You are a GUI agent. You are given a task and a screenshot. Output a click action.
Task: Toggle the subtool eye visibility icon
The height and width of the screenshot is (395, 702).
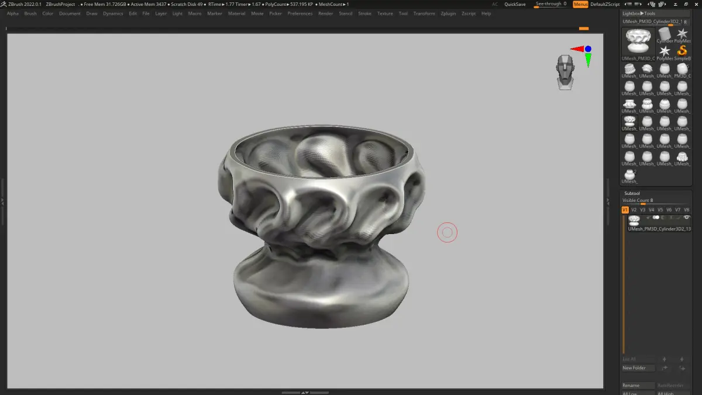tap(687, 217)
